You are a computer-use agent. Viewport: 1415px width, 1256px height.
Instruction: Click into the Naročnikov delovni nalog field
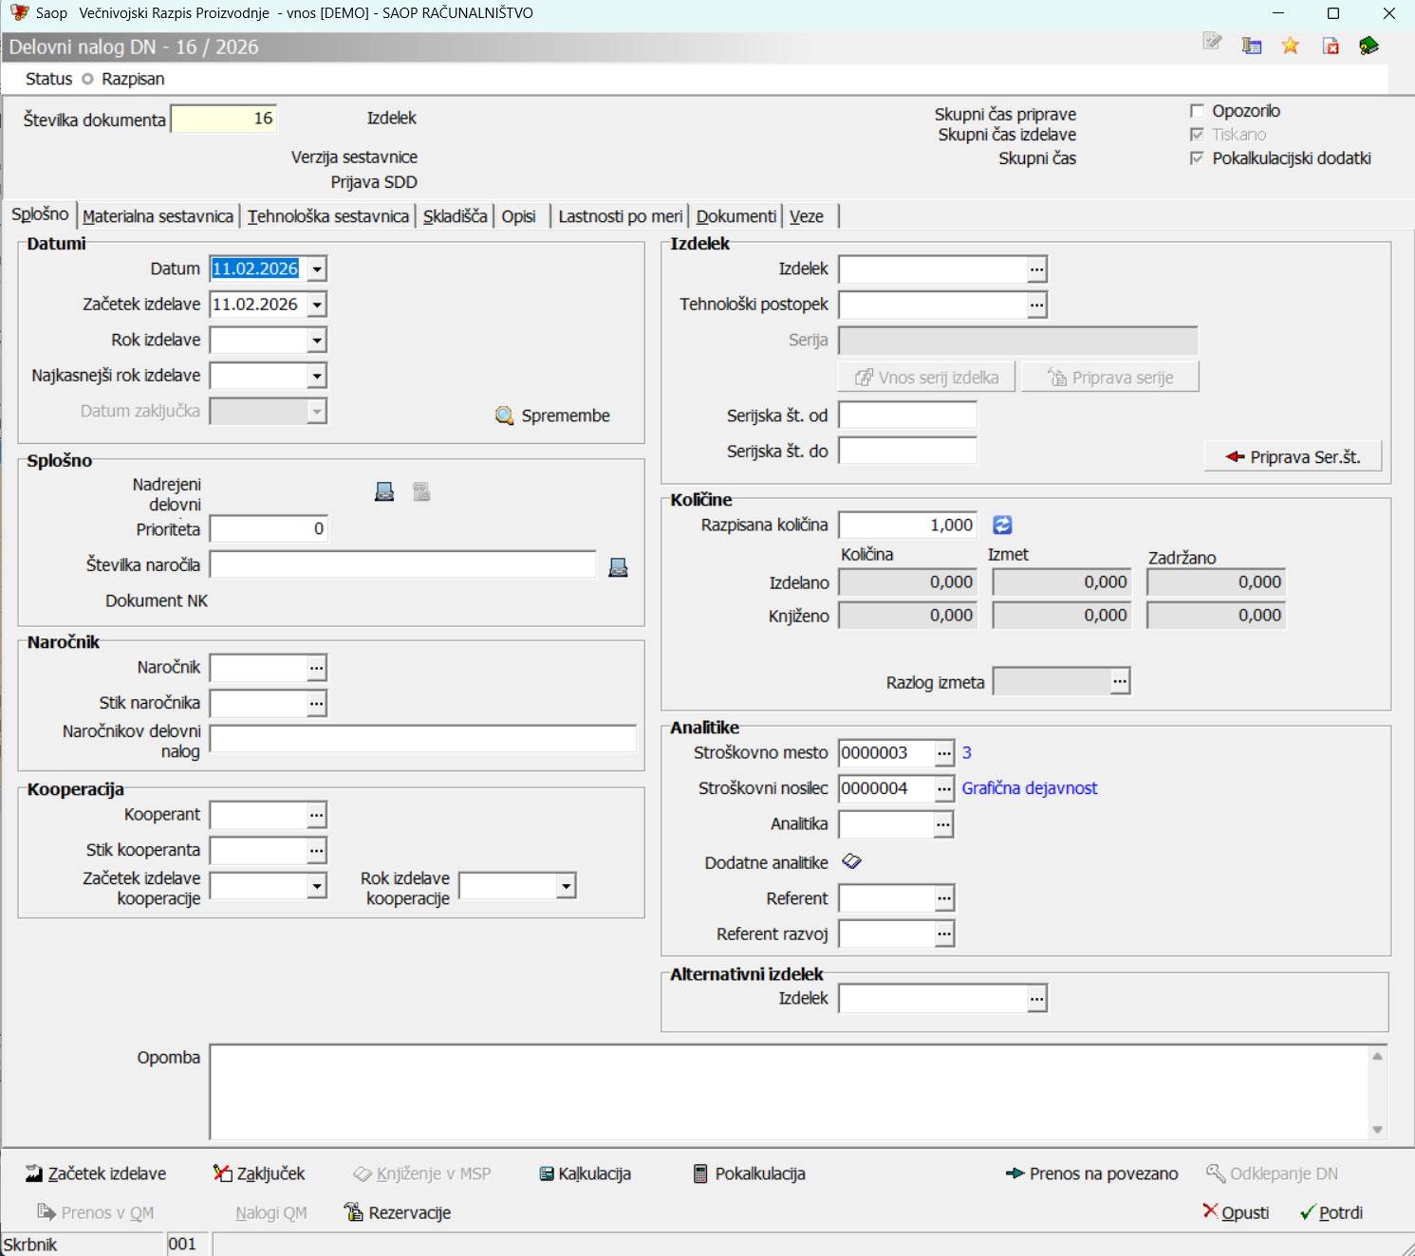coord(422,739)
